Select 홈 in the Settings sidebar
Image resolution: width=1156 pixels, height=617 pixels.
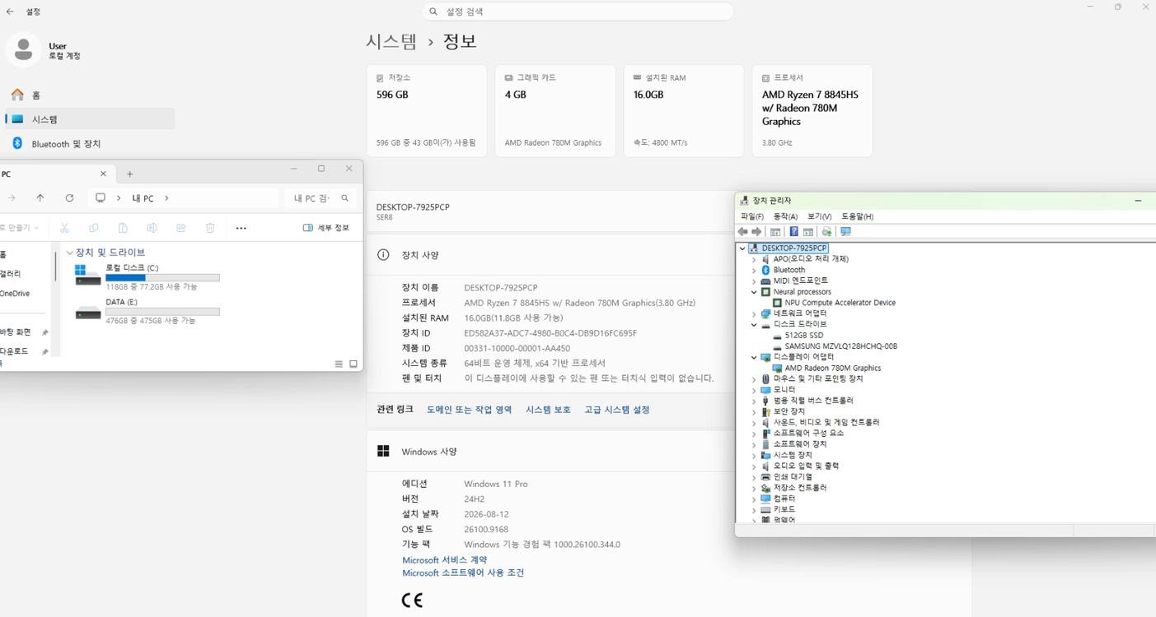coord(90,95)
